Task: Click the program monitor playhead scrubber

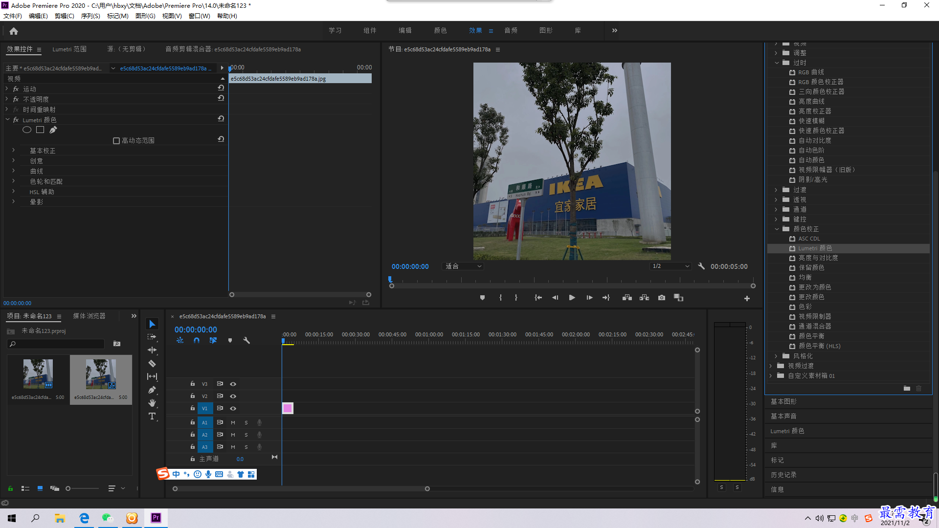Action: [390, 280]
